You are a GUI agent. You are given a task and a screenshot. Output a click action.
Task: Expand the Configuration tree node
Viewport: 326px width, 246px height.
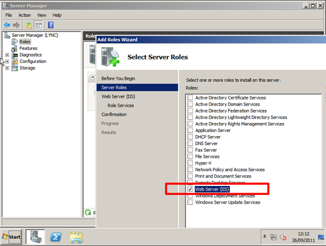tap(7, 62)
